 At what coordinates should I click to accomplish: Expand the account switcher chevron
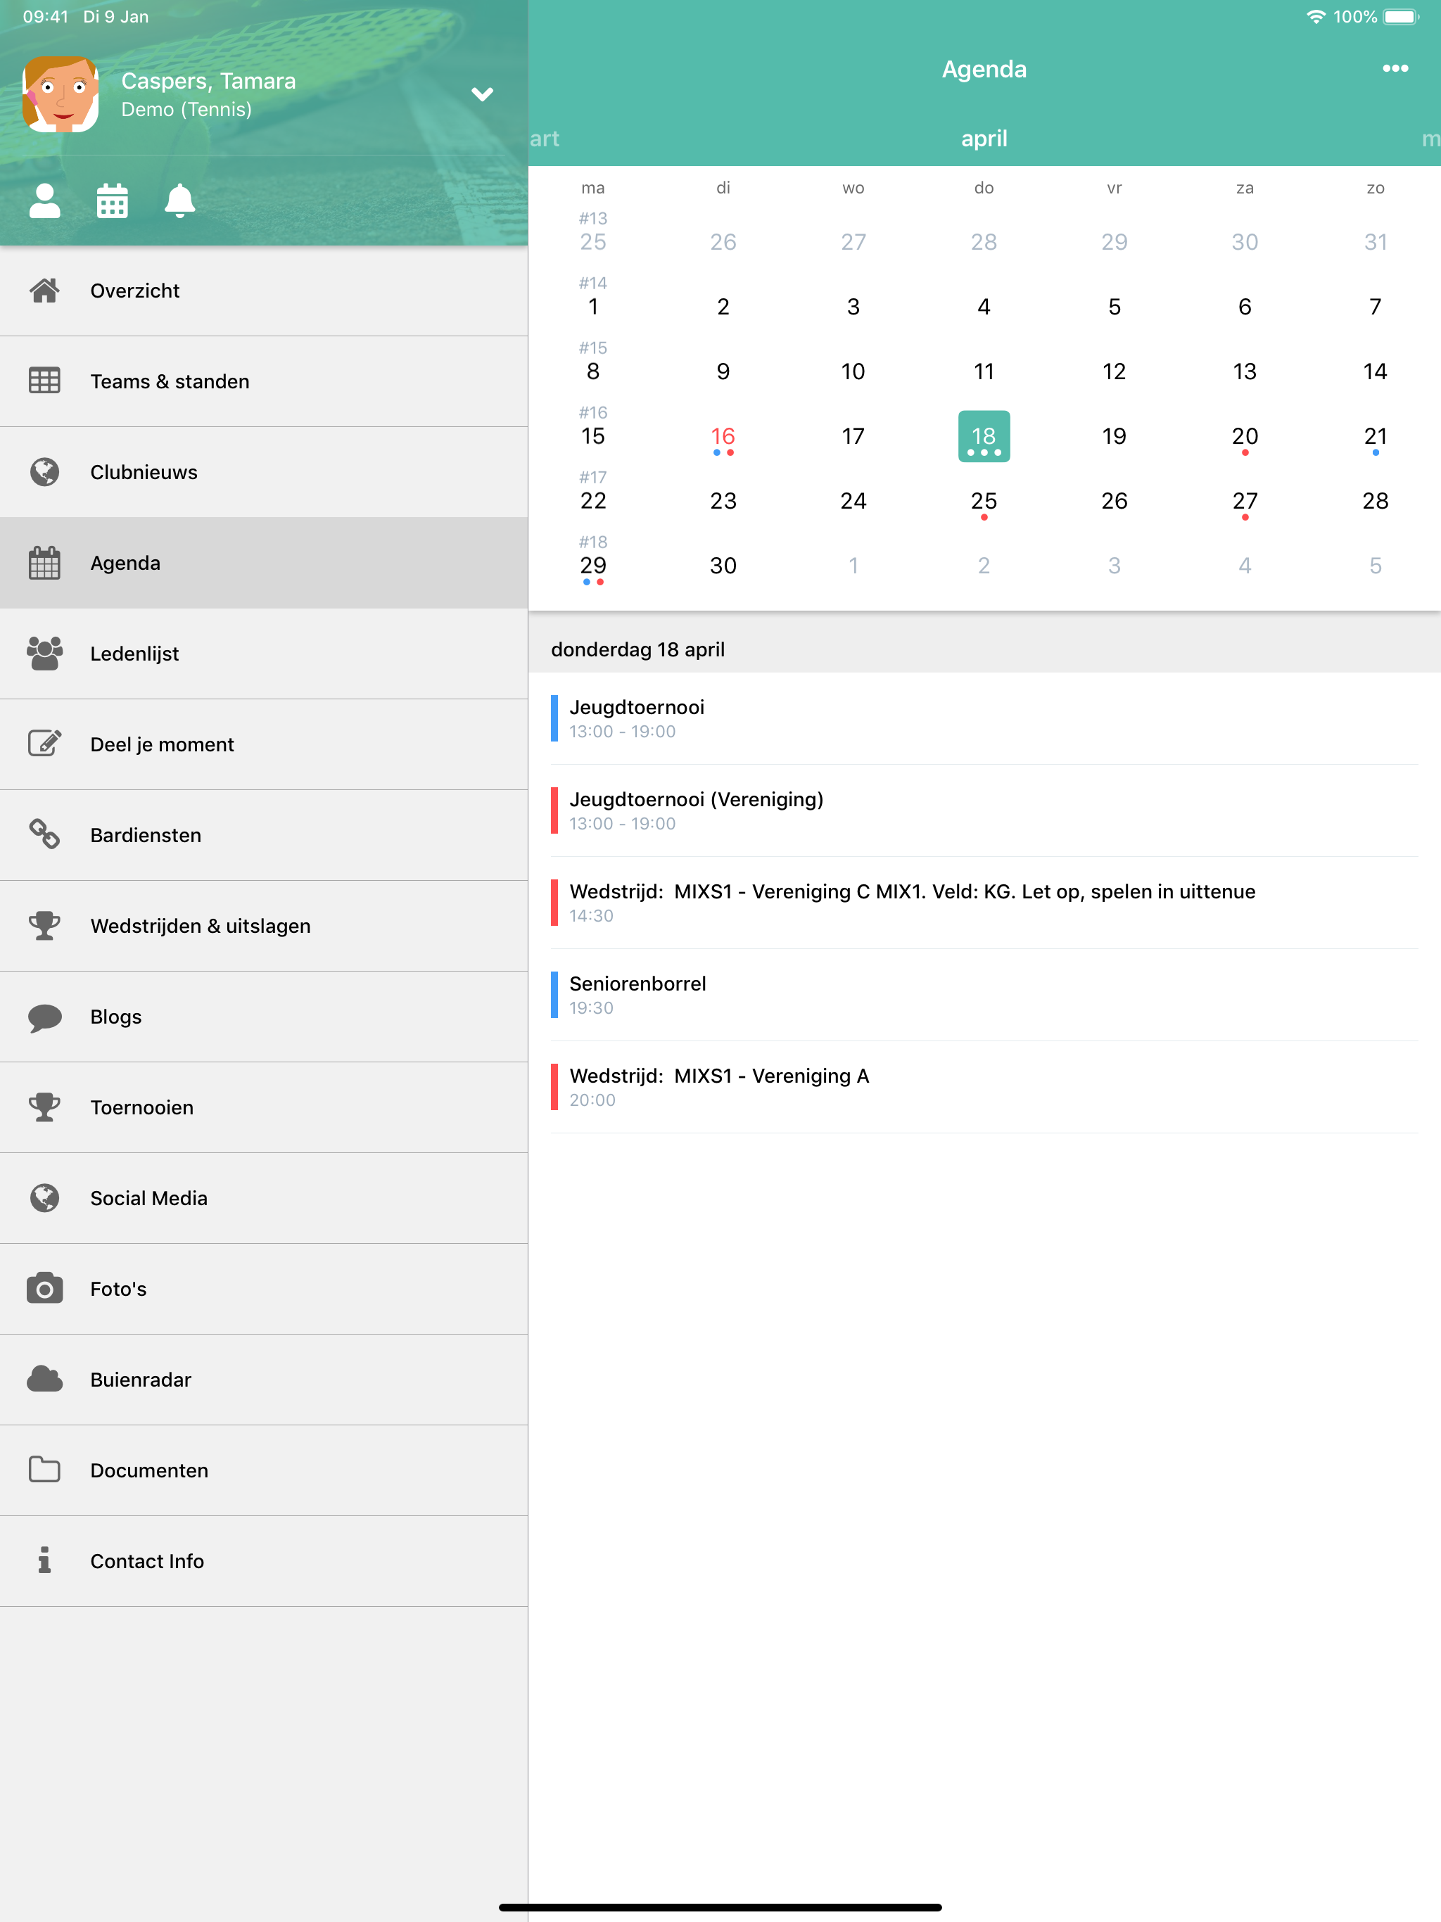tap(483, 94)
